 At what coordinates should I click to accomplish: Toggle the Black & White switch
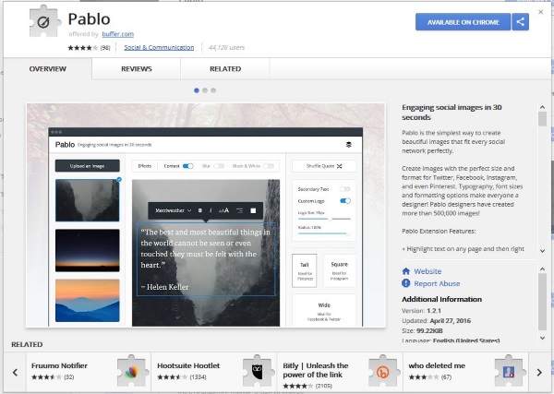(269, 166)
